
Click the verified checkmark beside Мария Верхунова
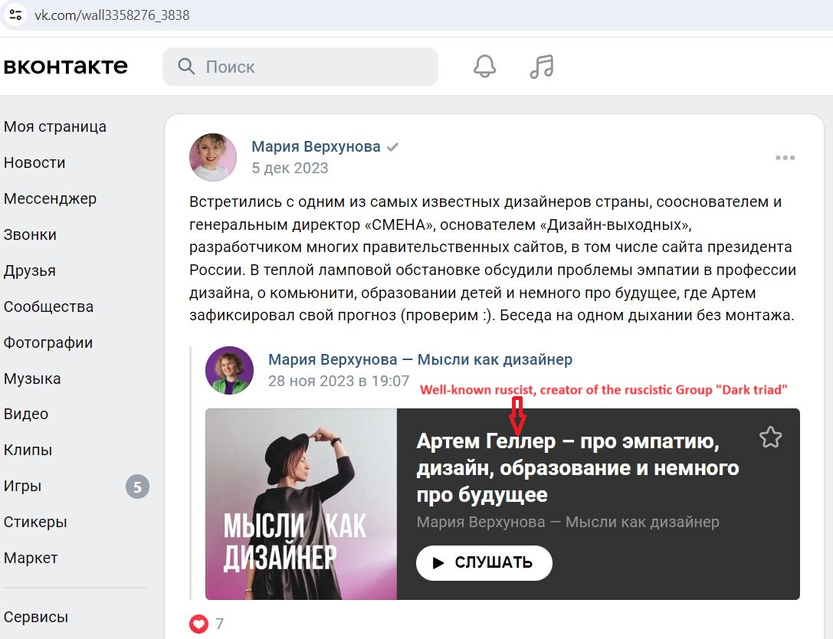click(392, 147)
